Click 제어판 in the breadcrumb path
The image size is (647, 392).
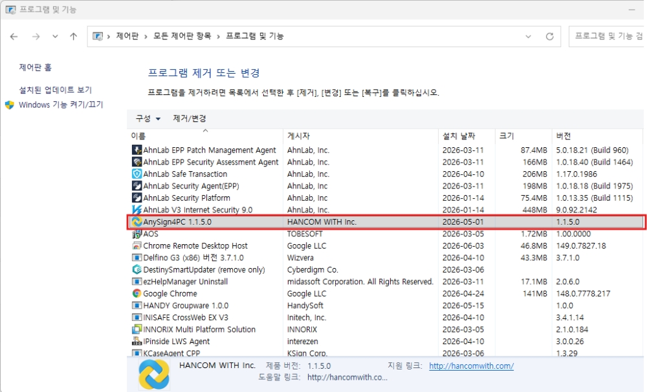(x=127, y=36)
